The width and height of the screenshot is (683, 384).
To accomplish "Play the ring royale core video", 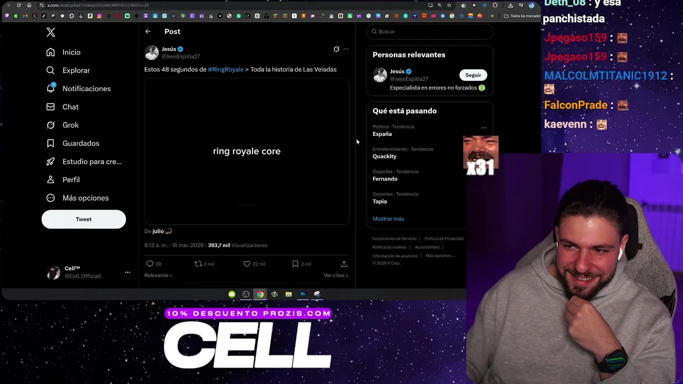I will point(247,151).
